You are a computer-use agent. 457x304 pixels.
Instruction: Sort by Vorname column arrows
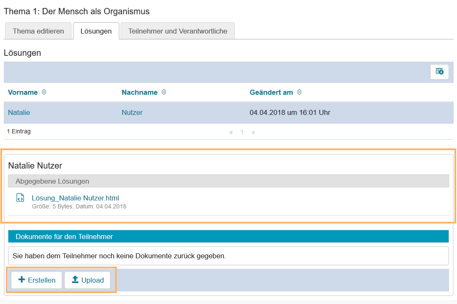pos(44,92)
